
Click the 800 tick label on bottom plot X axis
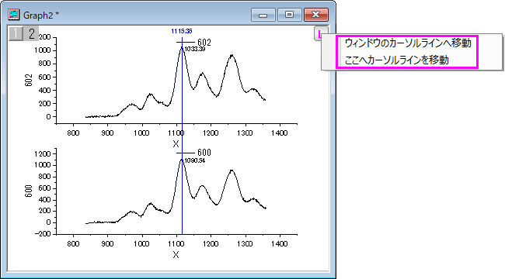click(x=74, y=243)
